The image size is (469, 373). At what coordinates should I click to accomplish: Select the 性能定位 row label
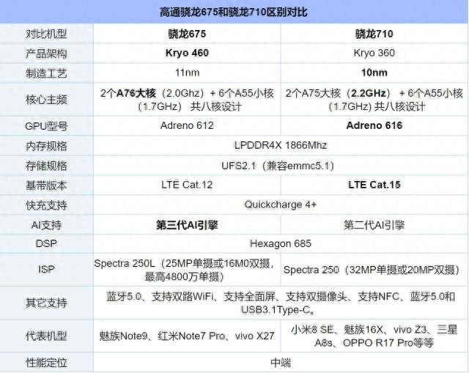point(46,363)
